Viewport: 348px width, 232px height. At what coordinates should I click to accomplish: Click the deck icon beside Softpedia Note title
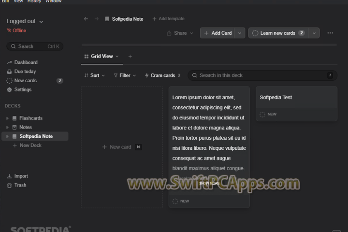[x=107, y=19]
